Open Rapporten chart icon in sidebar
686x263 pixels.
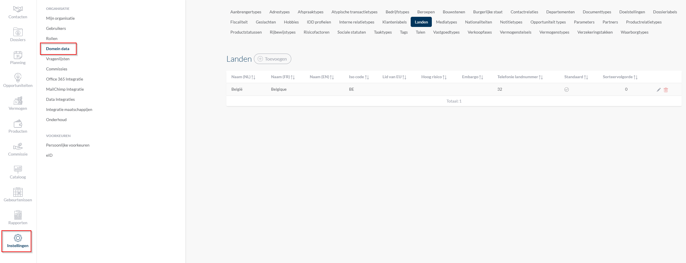point(18,215)
